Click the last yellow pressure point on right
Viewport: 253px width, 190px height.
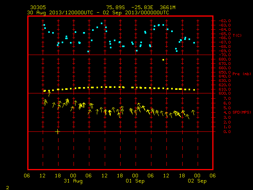(x=194, y=90)
